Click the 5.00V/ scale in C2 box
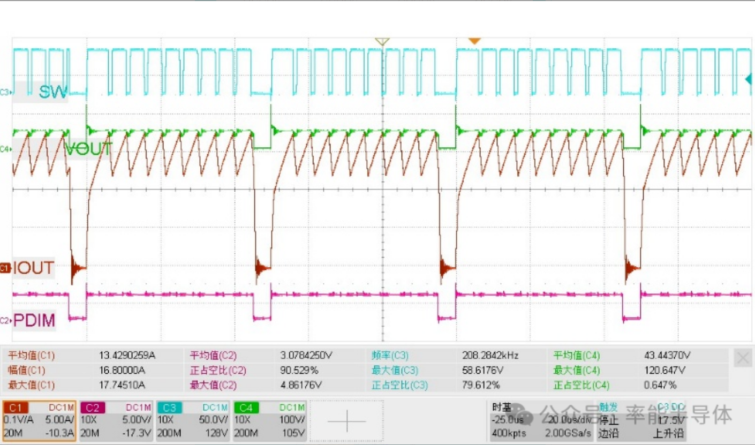The image size is (755, 445). point(136,419)
